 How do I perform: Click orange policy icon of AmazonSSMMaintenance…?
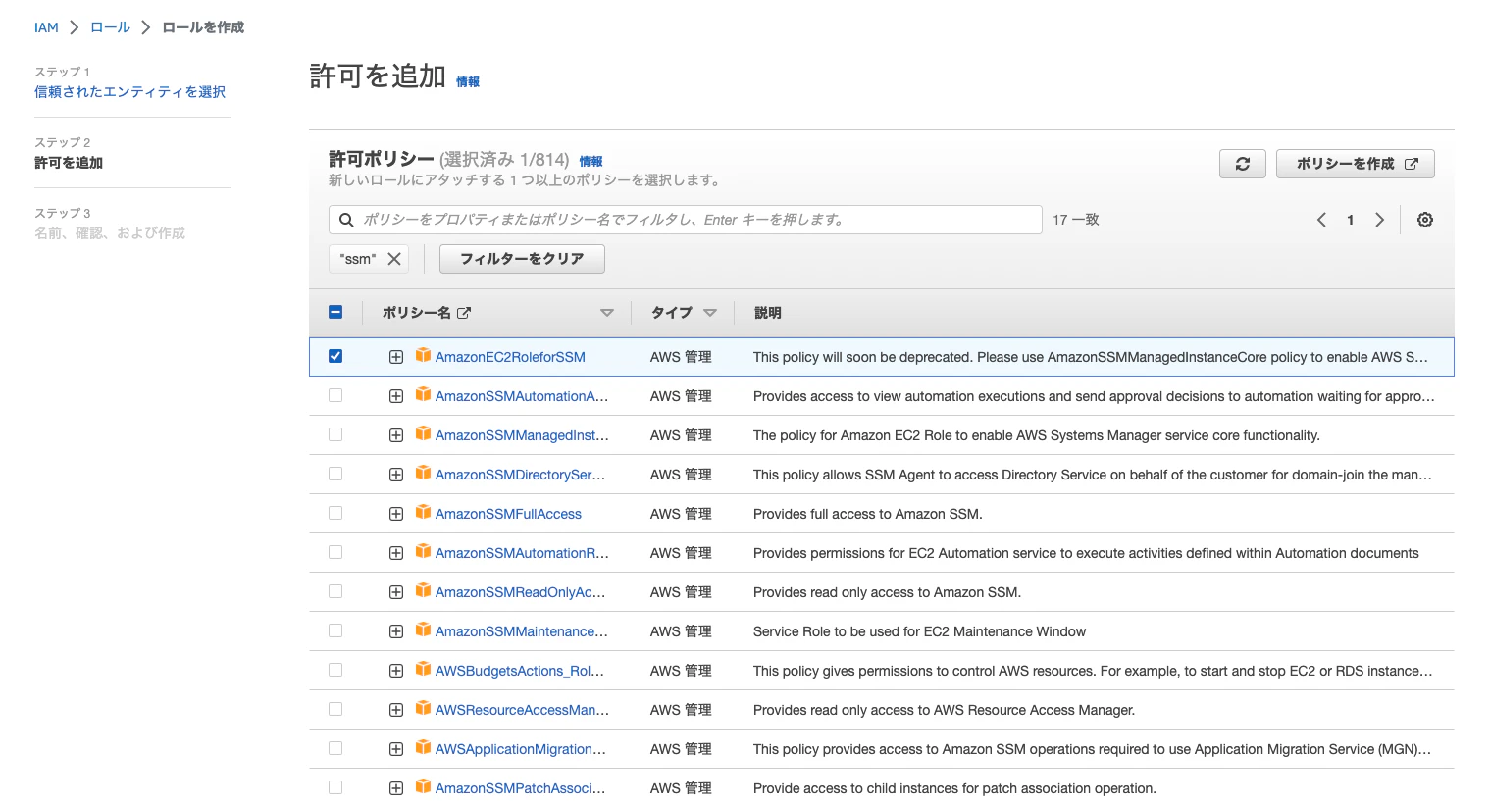click(x=423, y=630)
